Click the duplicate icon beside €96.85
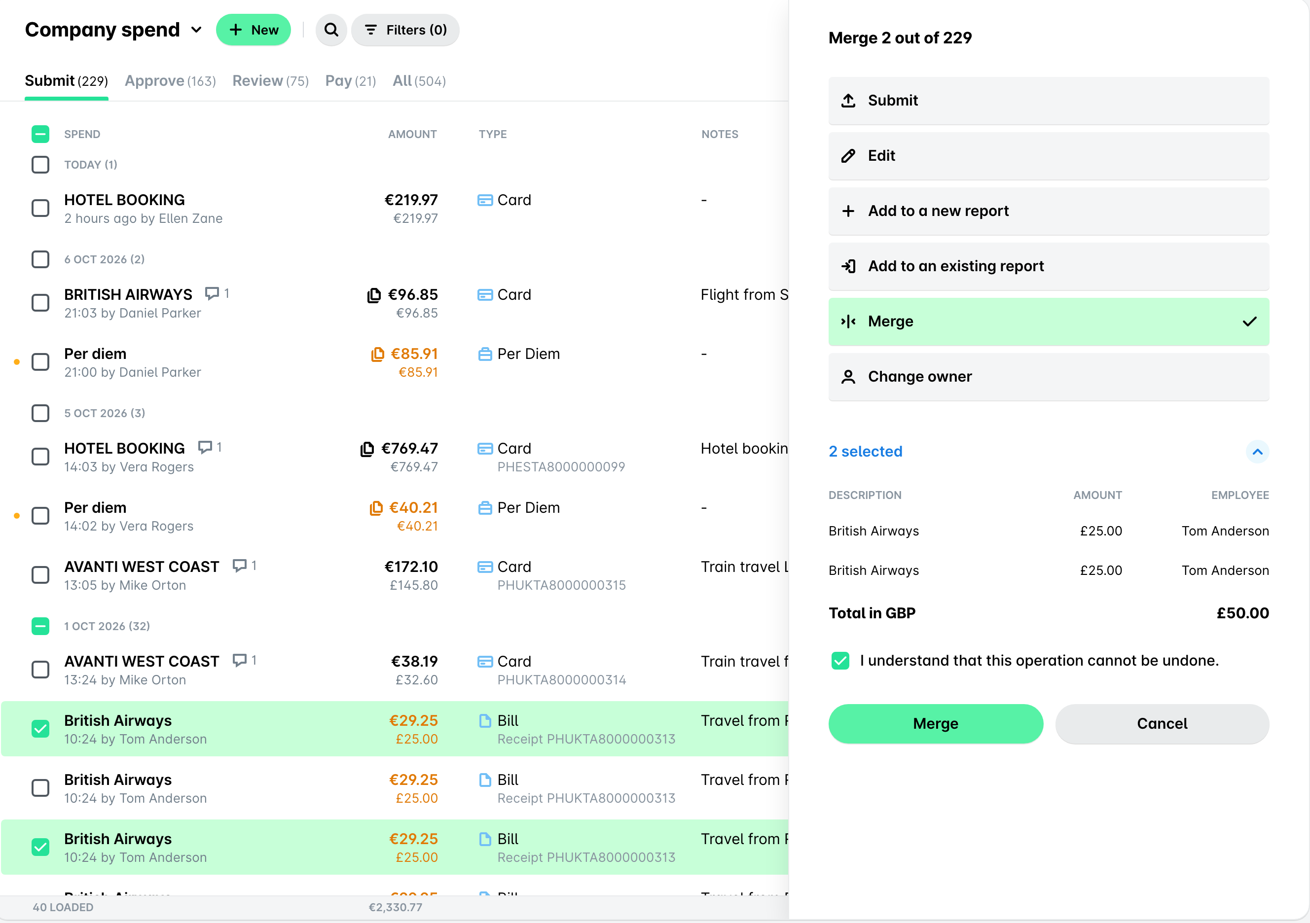The height and width of the screenshot is (923, 1310). [374, 295]
